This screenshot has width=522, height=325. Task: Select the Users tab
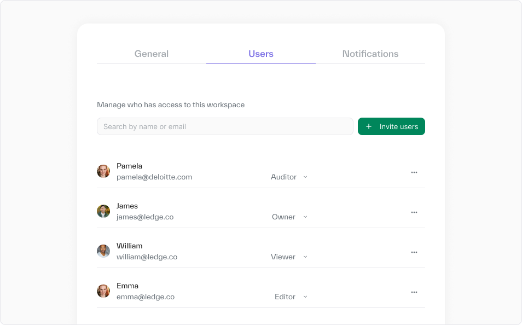point(261,54)
